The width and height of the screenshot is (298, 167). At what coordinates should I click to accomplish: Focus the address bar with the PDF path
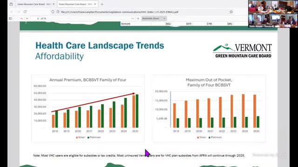(x=120, y=12)
